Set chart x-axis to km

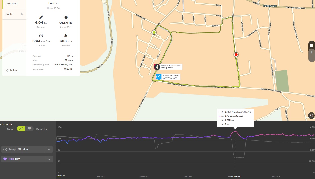[x=63, y=175]
